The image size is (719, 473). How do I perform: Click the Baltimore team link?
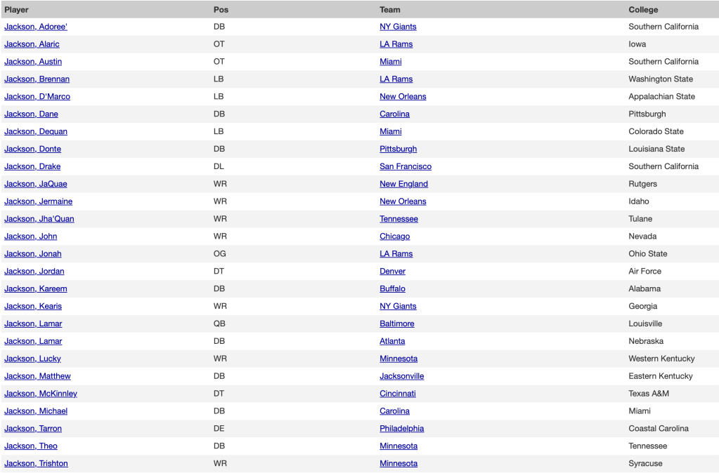[x=397, y=324]
